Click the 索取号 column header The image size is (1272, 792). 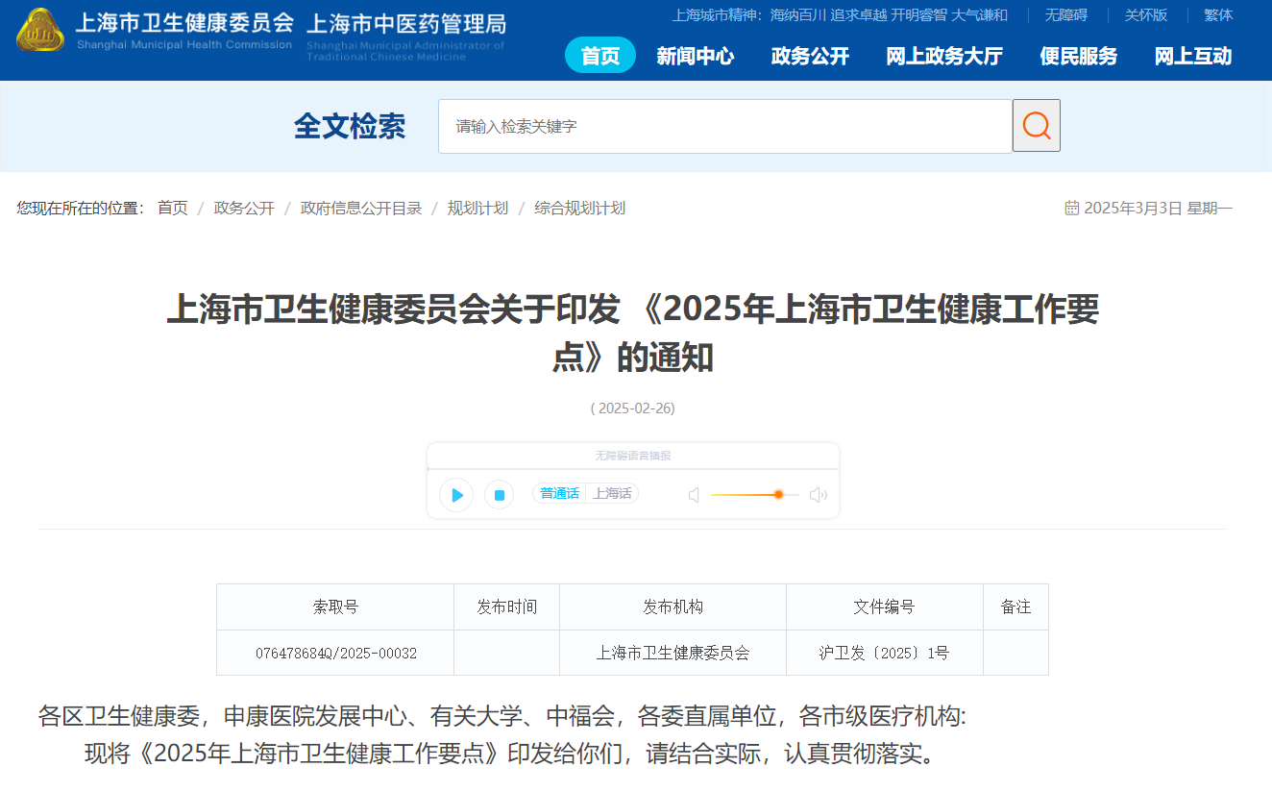(335, 606)
